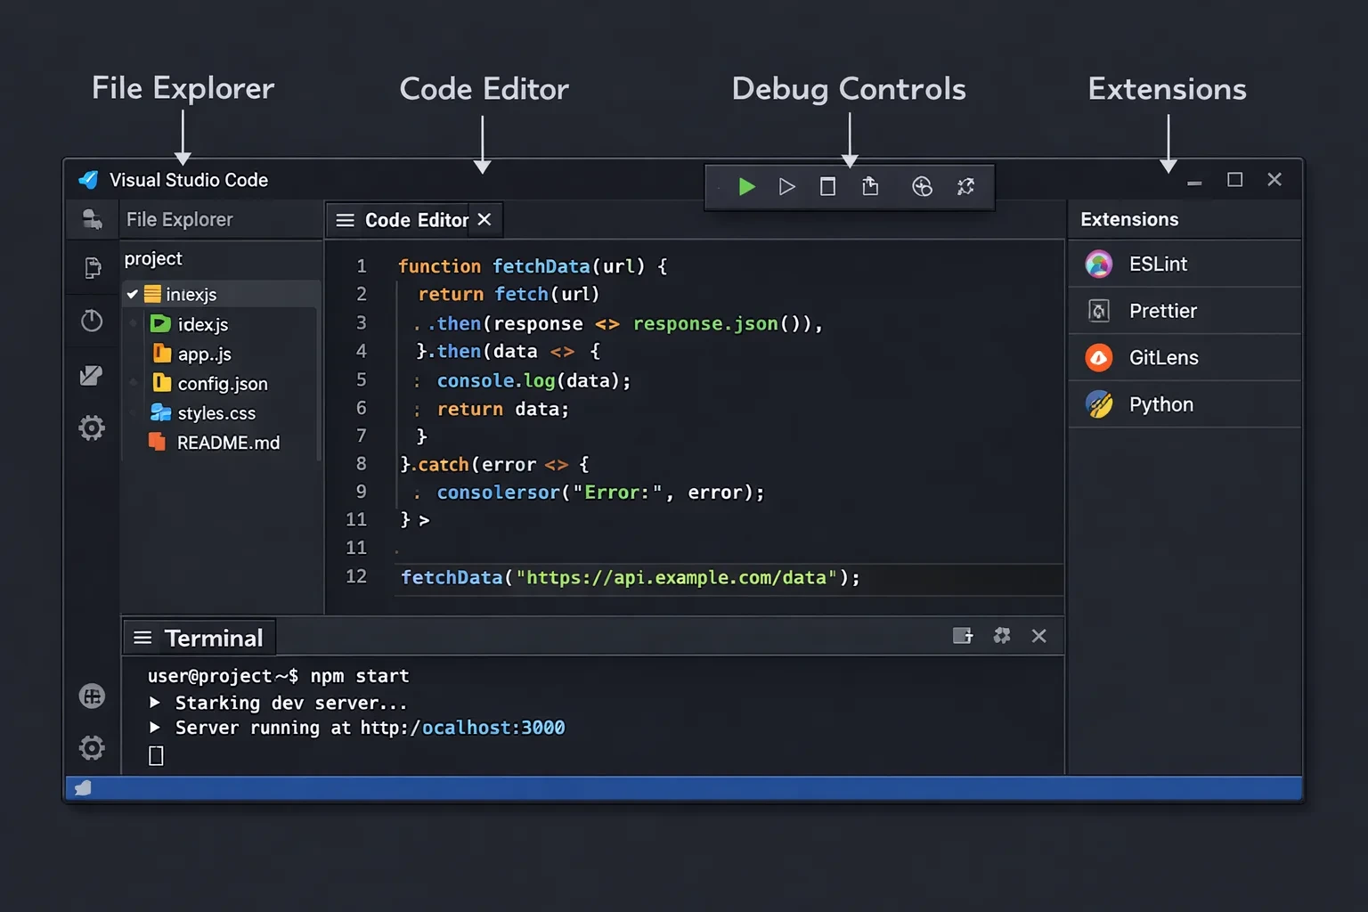Click the GitLens extension icon

click(1099, 358)
